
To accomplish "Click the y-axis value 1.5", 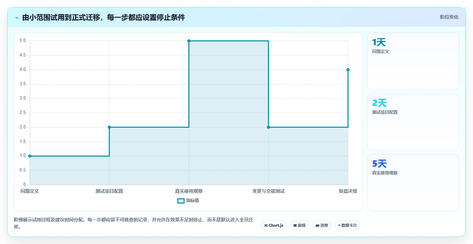I will point(23,142).
